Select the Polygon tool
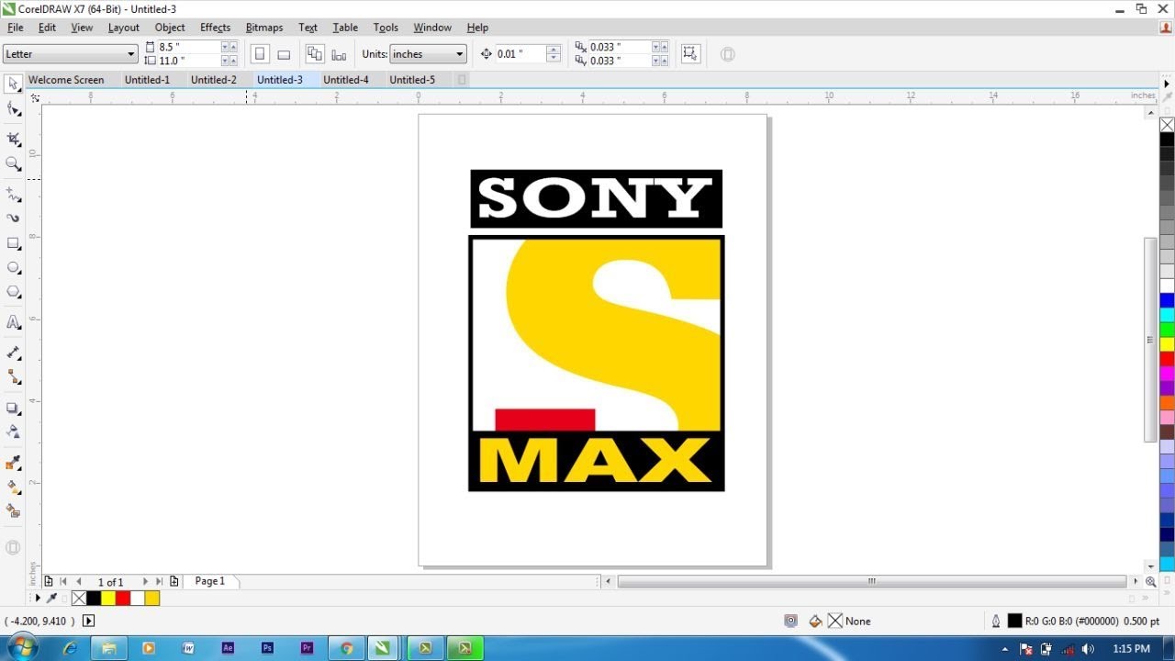The height and width of the screenshot is (661, 1175). click(14, 292)
